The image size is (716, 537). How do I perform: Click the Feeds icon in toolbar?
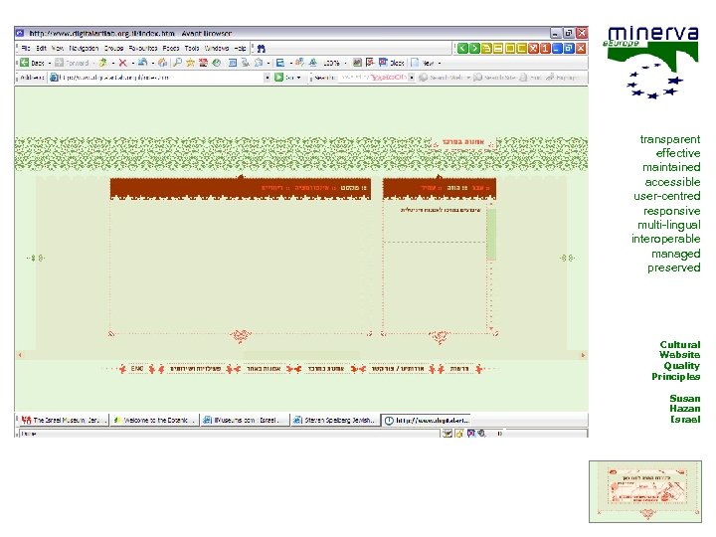pos(203,63)
